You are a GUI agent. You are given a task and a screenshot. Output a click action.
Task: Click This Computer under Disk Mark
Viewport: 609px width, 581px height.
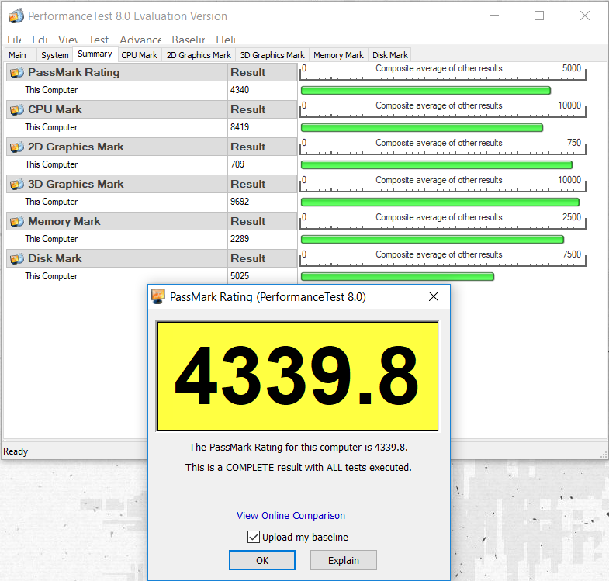(51, 276)
